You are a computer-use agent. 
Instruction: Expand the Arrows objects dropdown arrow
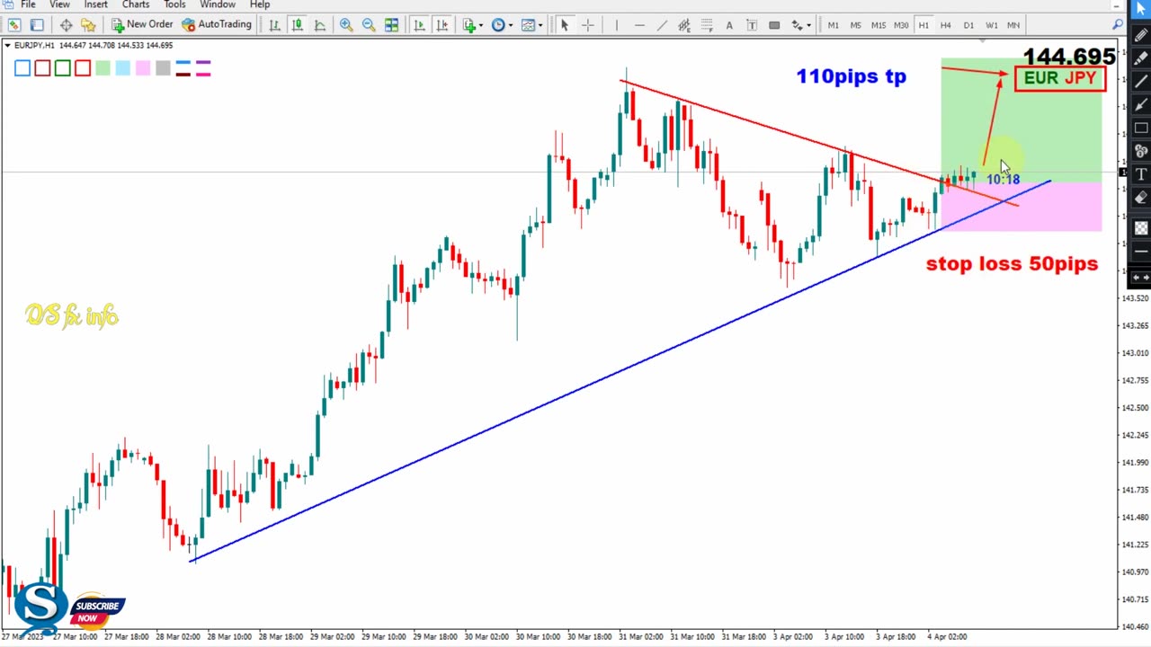[808, 25]
